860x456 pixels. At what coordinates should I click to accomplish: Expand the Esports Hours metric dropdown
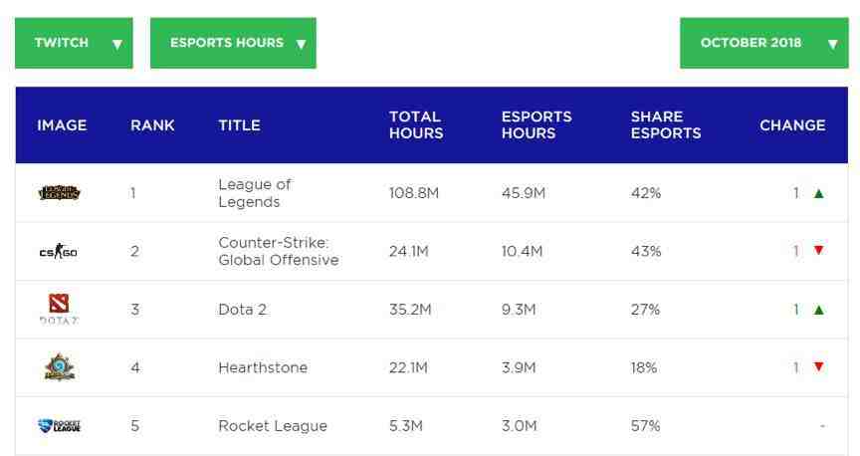[x=233, y=43]
